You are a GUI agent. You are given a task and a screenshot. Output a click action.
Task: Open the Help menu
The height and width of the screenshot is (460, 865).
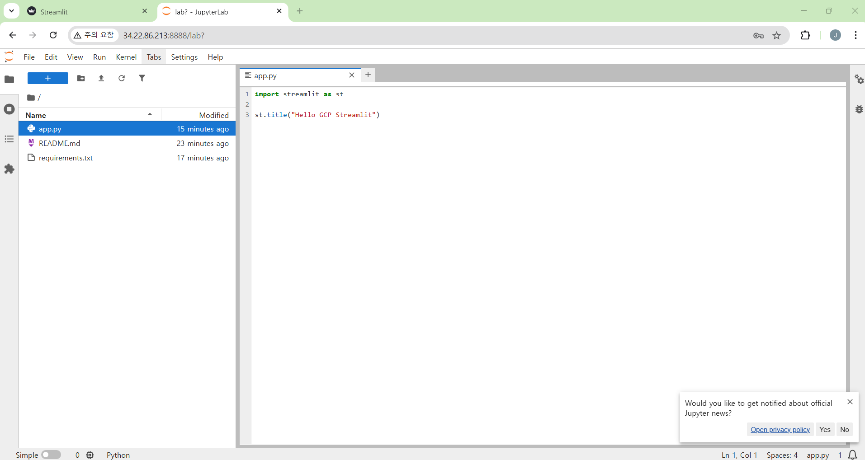pos(216,57)
